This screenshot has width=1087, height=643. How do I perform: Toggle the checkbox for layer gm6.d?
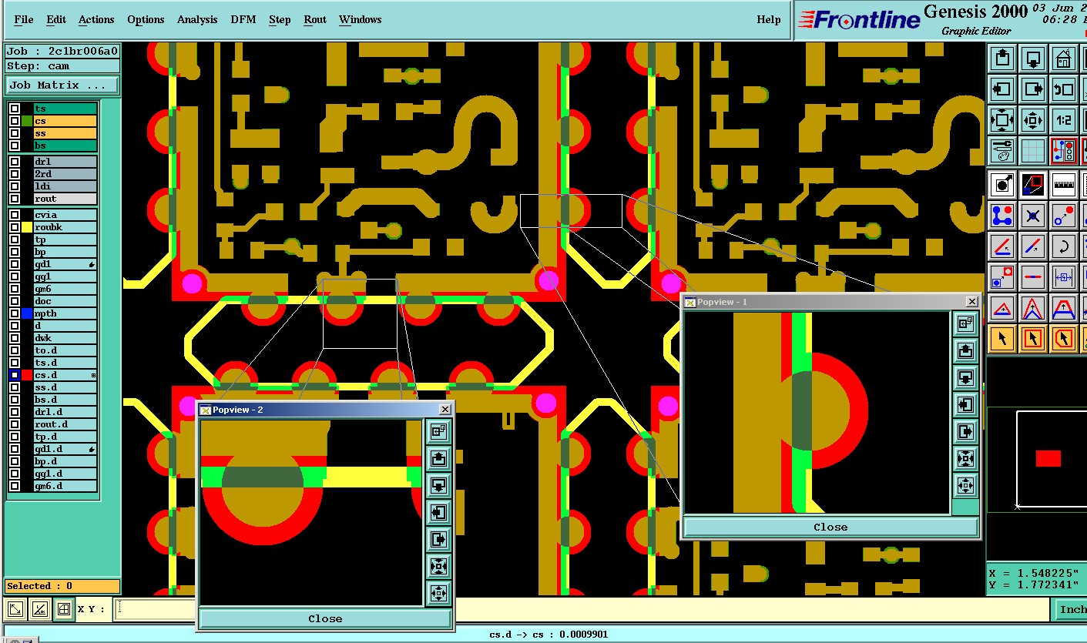(x=15, y=486)
